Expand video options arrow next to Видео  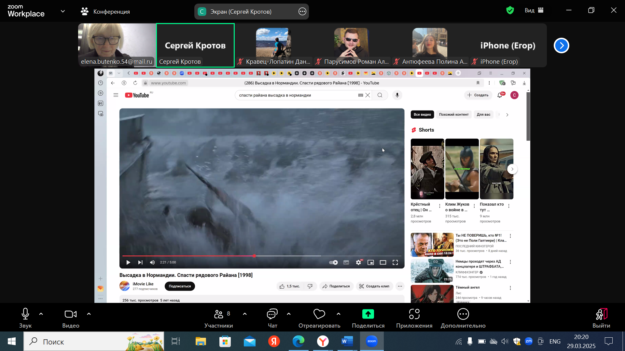click(x=89, y=314)
